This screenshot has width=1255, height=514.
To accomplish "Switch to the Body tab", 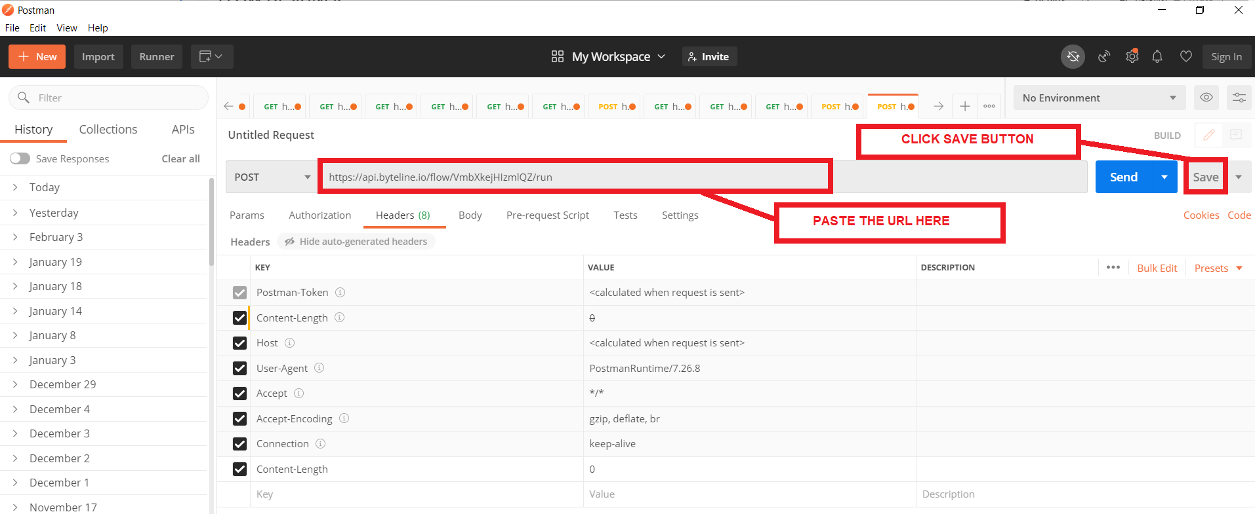I will point(470,215).
